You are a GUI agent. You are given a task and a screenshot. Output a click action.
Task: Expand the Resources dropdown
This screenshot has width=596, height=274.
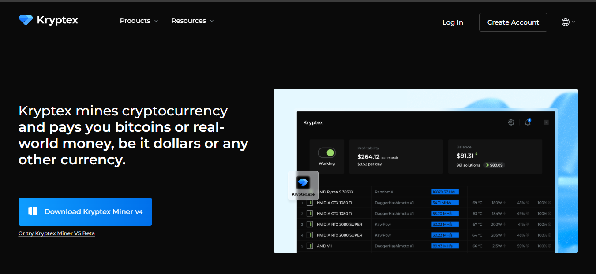coord(192,21)
